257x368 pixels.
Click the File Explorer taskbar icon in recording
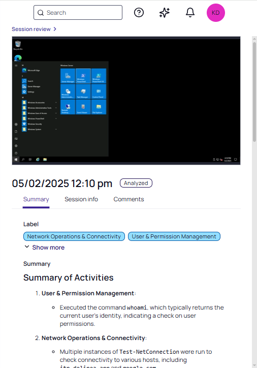coord(45,160)
